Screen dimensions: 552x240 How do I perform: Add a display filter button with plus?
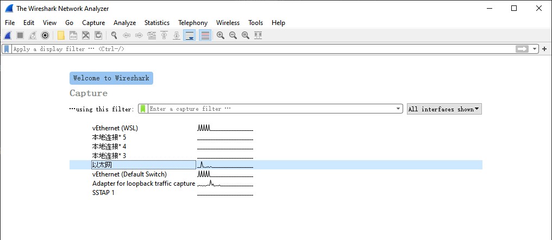(x=544, y=49)
